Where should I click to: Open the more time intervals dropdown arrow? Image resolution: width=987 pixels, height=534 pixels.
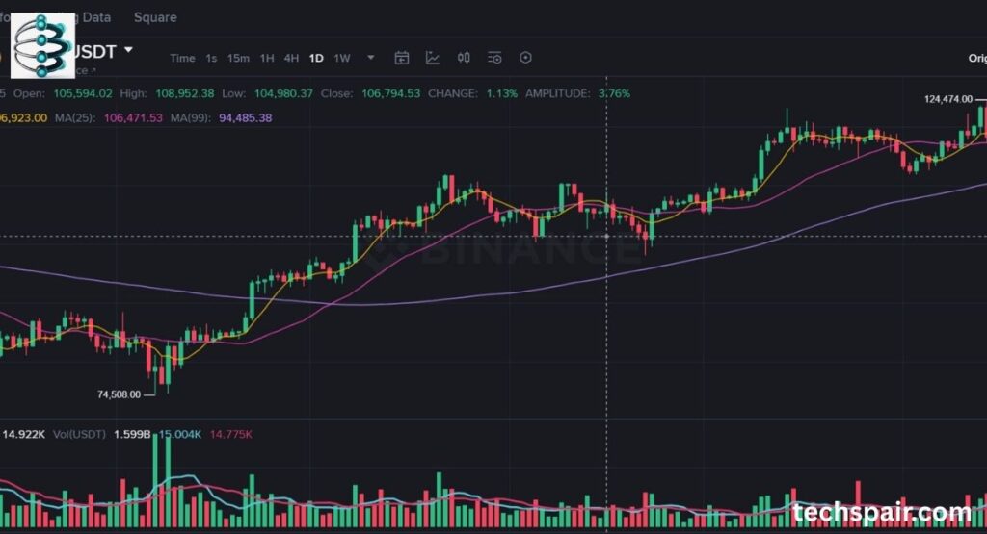(x=370, y=58)
